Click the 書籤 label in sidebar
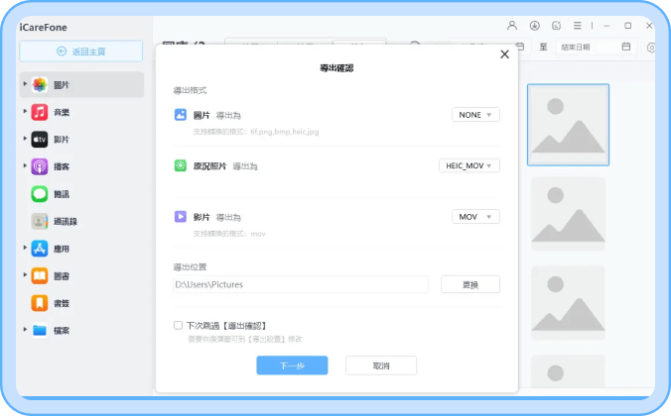671x416 pixels. (x=62, y=303)
